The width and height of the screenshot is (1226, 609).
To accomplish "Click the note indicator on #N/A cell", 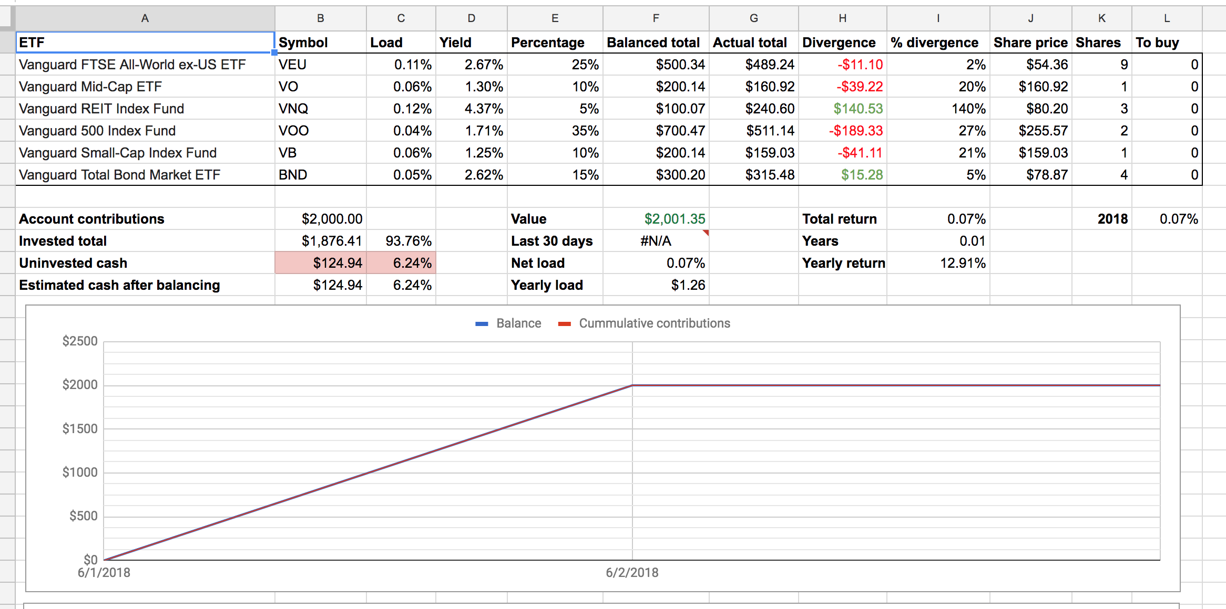I will click(706, 232).
